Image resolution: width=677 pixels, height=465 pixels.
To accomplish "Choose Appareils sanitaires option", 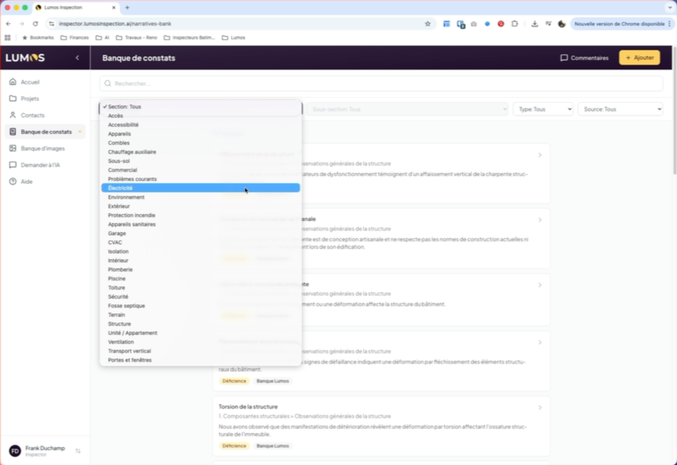I will click(x=201, y=224).
